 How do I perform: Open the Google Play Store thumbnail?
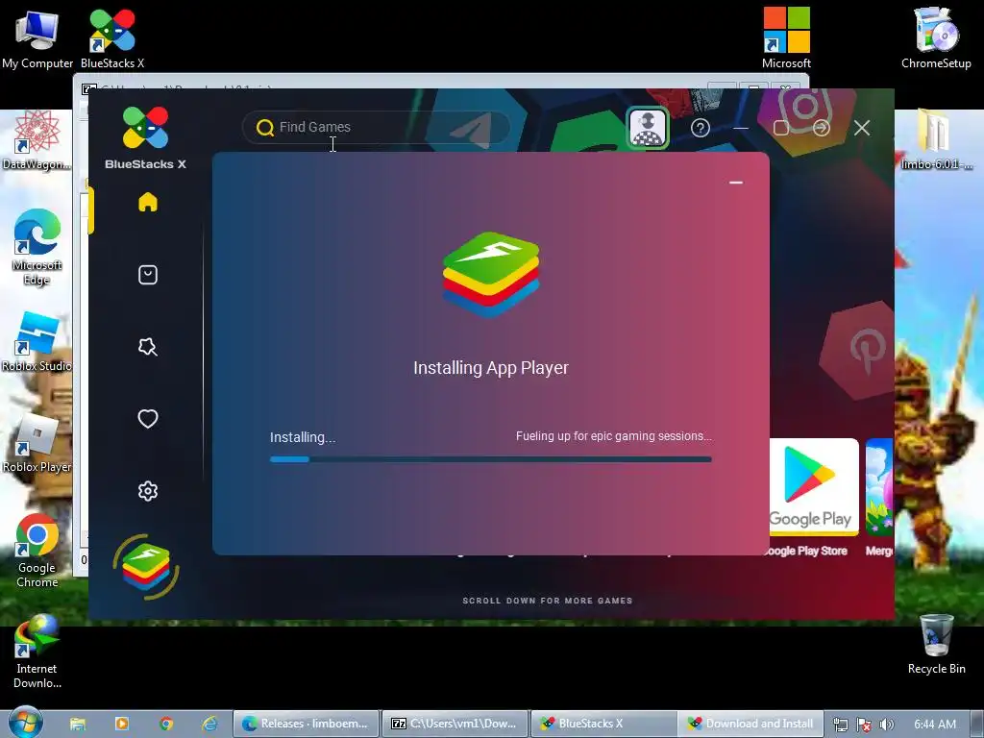[813, 487]
